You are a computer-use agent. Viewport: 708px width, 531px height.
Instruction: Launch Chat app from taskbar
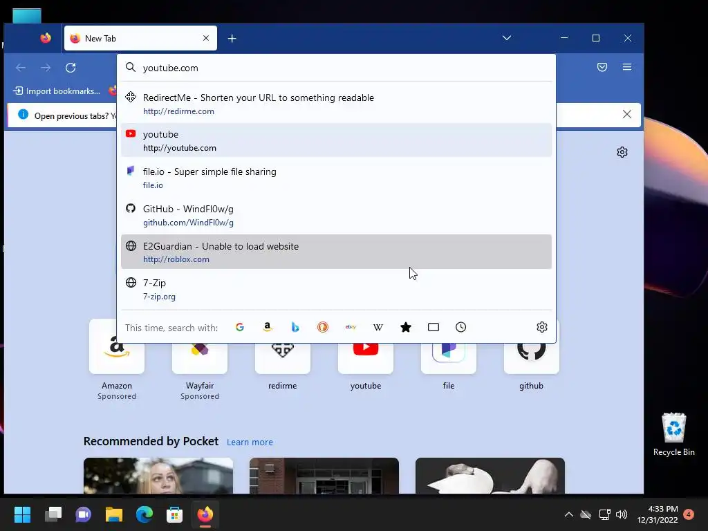pyautogui.click(x=84, y=514)
